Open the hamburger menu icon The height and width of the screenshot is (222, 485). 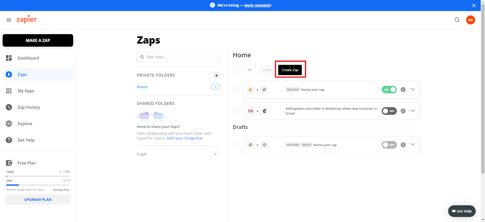(9, 20)
